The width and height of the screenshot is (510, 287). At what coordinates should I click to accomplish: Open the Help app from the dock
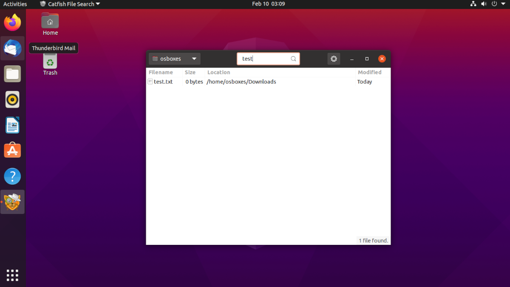[x=12, y=176]
